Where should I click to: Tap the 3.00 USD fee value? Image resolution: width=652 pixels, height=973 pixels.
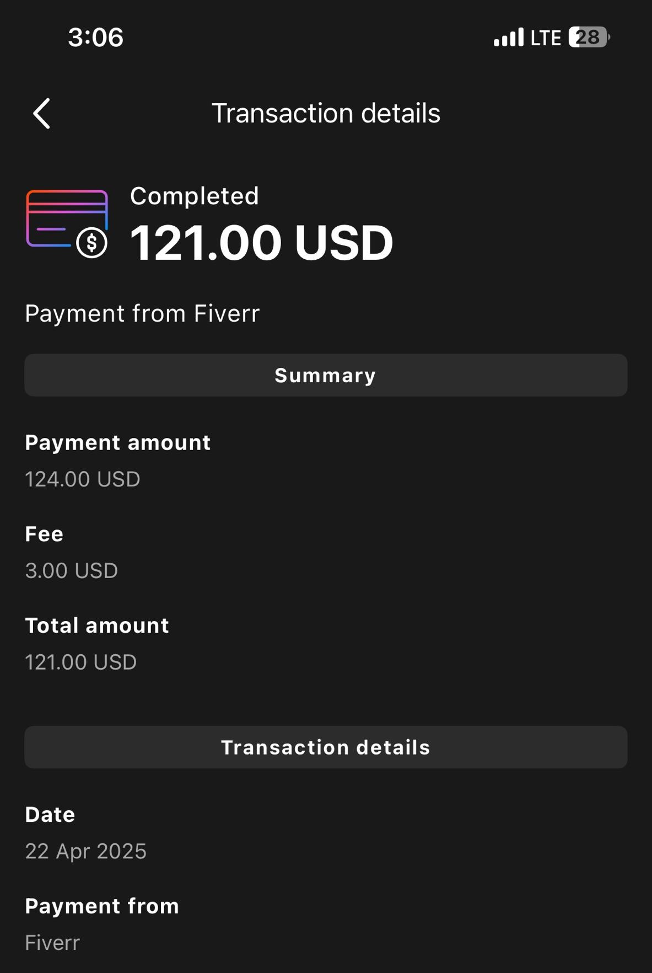click(x=72, y=570)
